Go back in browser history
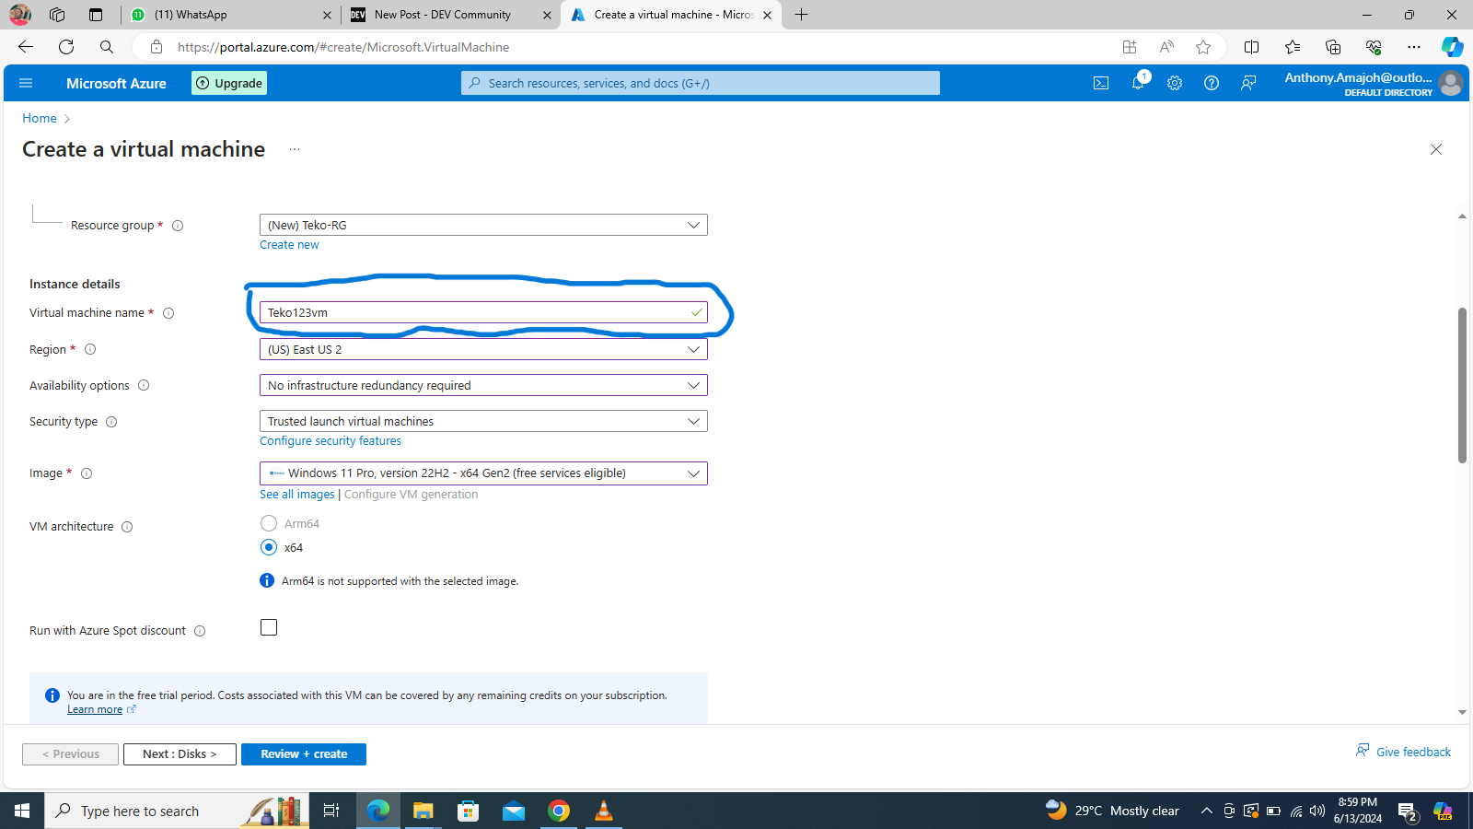 pyautogui.click(x=26, y=47)
